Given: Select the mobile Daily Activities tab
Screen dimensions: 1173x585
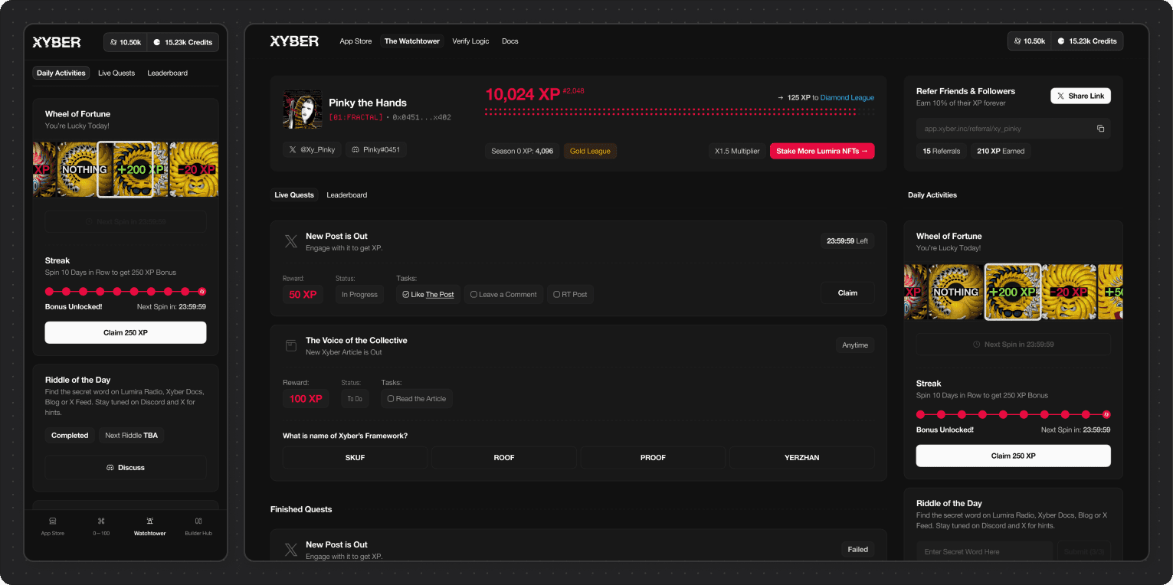Looking at the screenshot, I should 61,73.
